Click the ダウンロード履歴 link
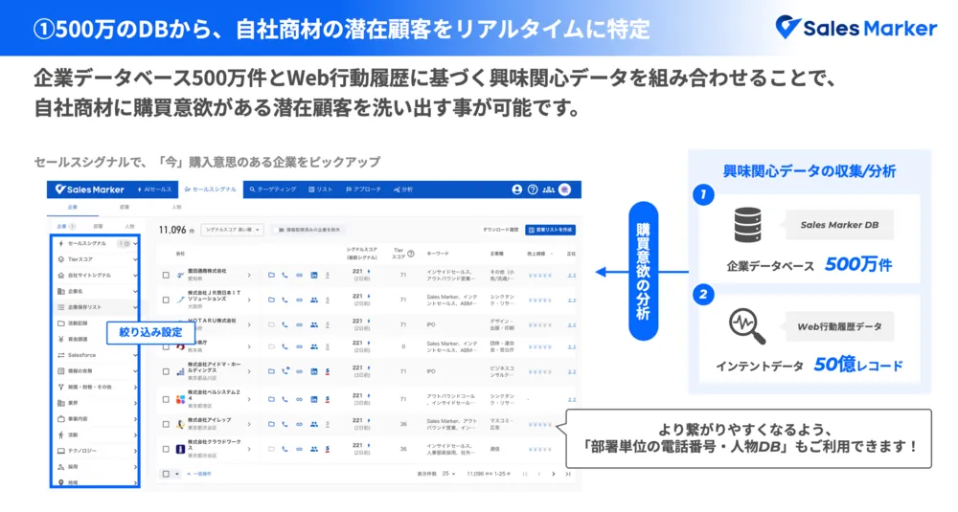 (500, 230)
